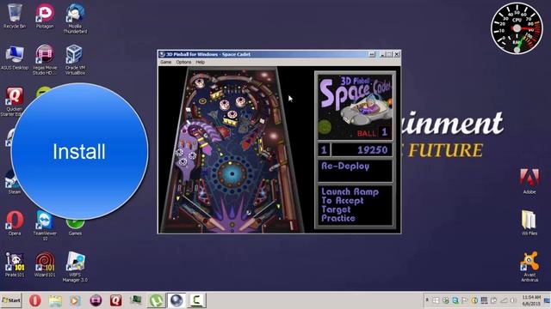Select the Quicken Starter Edition desktop icon
The width and height of the screenshot is (551, 309).
15,101
